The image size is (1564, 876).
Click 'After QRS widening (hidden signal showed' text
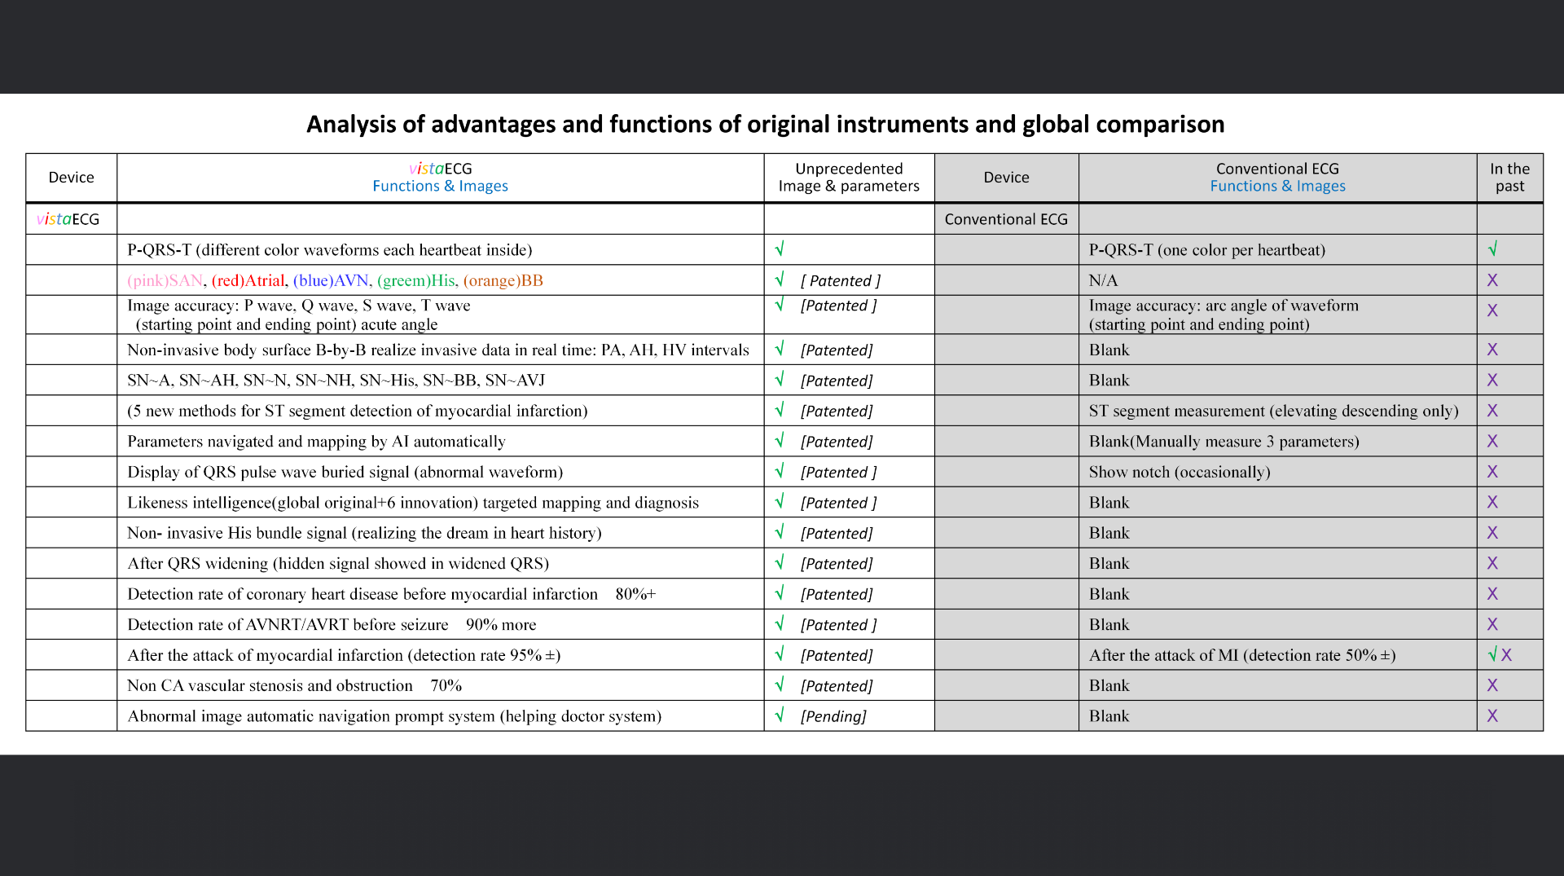(338, 564)
